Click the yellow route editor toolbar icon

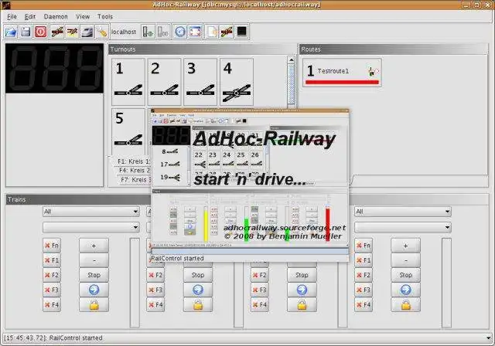[72, 32]
